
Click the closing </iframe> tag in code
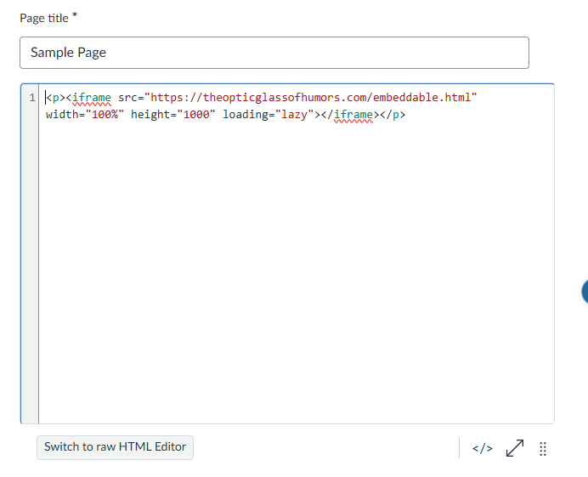pyautogui.click(x=353, y=115)
